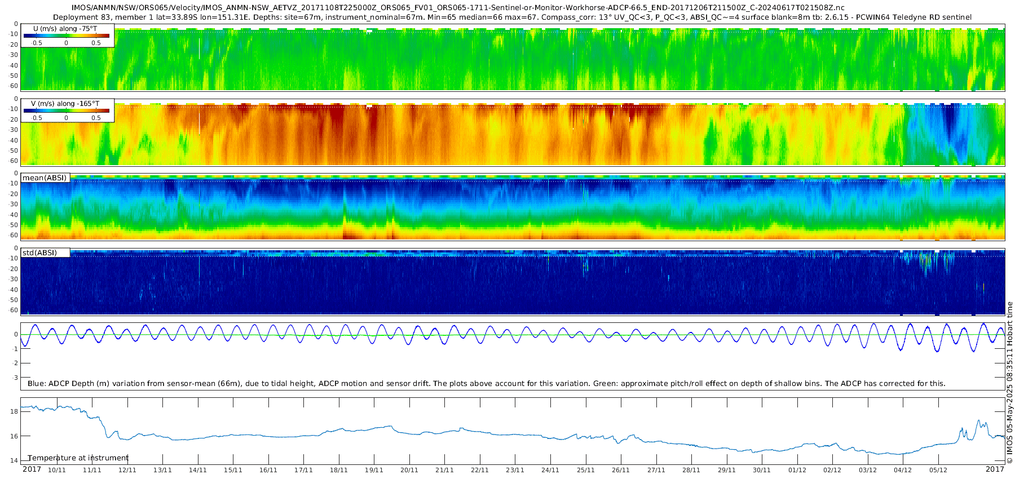Click inside the mean(ABSI) heatmap panel
This screenshot has width=1015, height=479.
513,207
